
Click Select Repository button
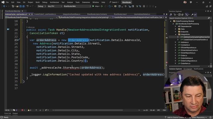click(x=198, y=118)
